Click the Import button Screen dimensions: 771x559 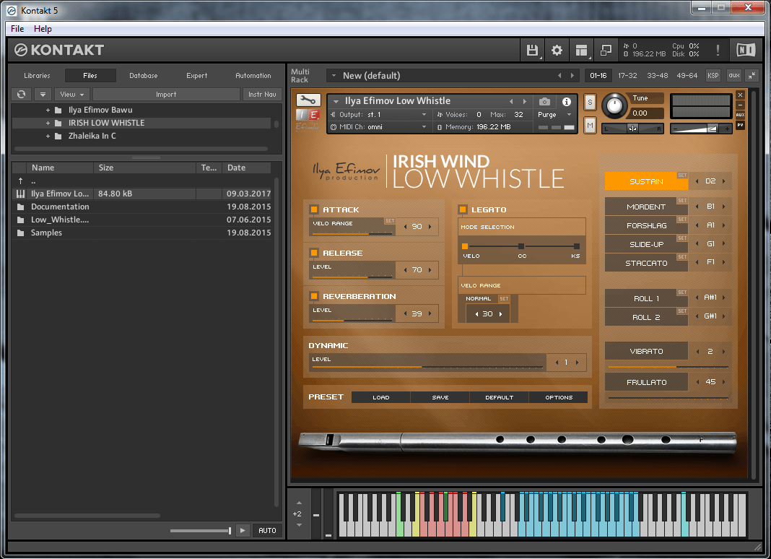pyautogui.click(x=166, y=94)
